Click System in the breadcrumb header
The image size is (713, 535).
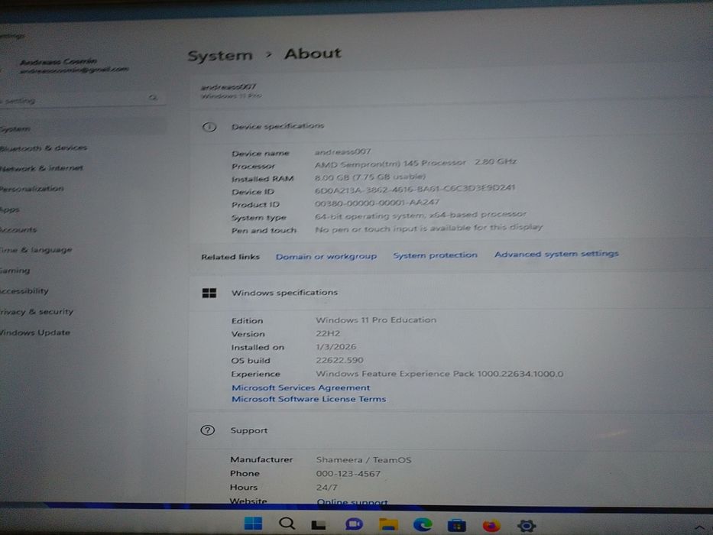coord(220,56)
